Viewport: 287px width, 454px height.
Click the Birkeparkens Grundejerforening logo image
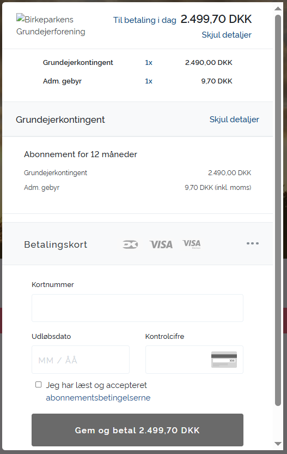click(51, 26)
